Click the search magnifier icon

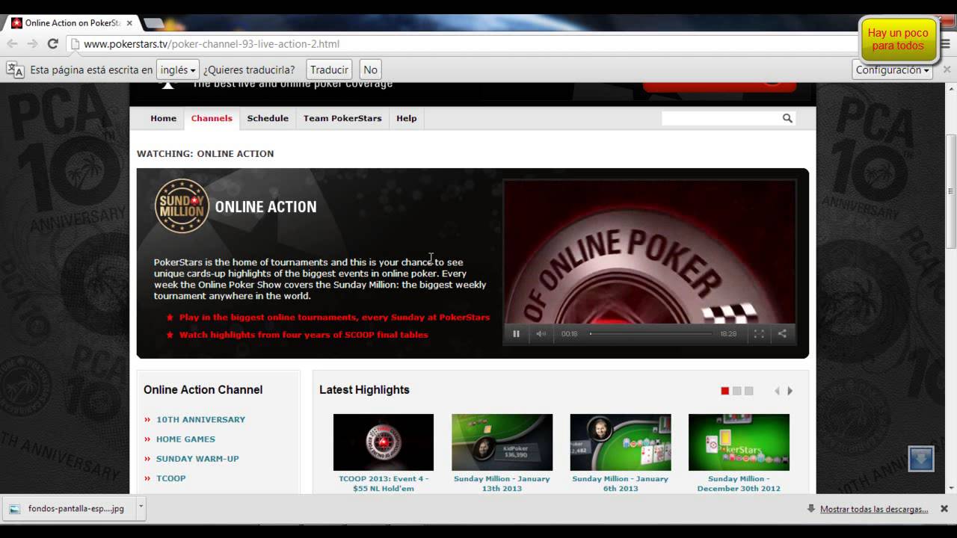787,118
